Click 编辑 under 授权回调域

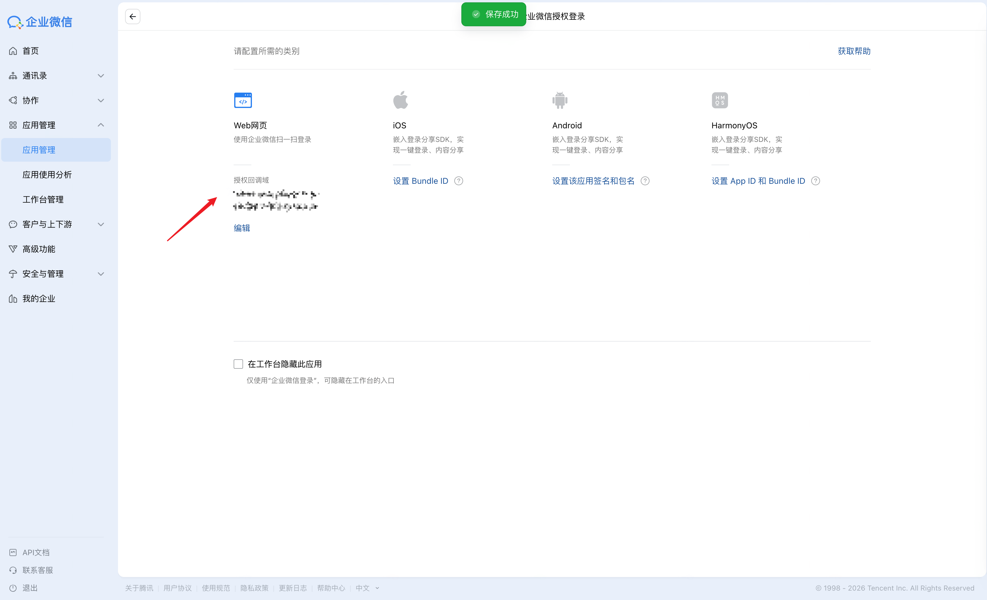point(242,228)
